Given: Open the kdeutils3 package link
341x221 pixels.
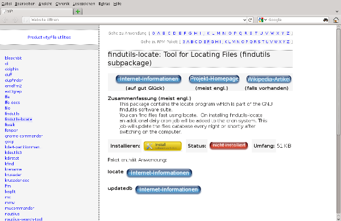Looking at the screenshot, I should (x=13, y=152).
